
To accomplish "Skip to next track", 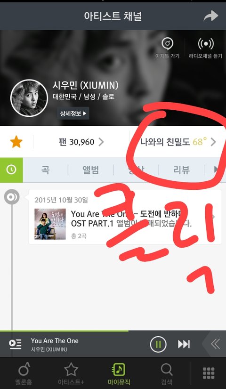I will (x=184, y=344).
